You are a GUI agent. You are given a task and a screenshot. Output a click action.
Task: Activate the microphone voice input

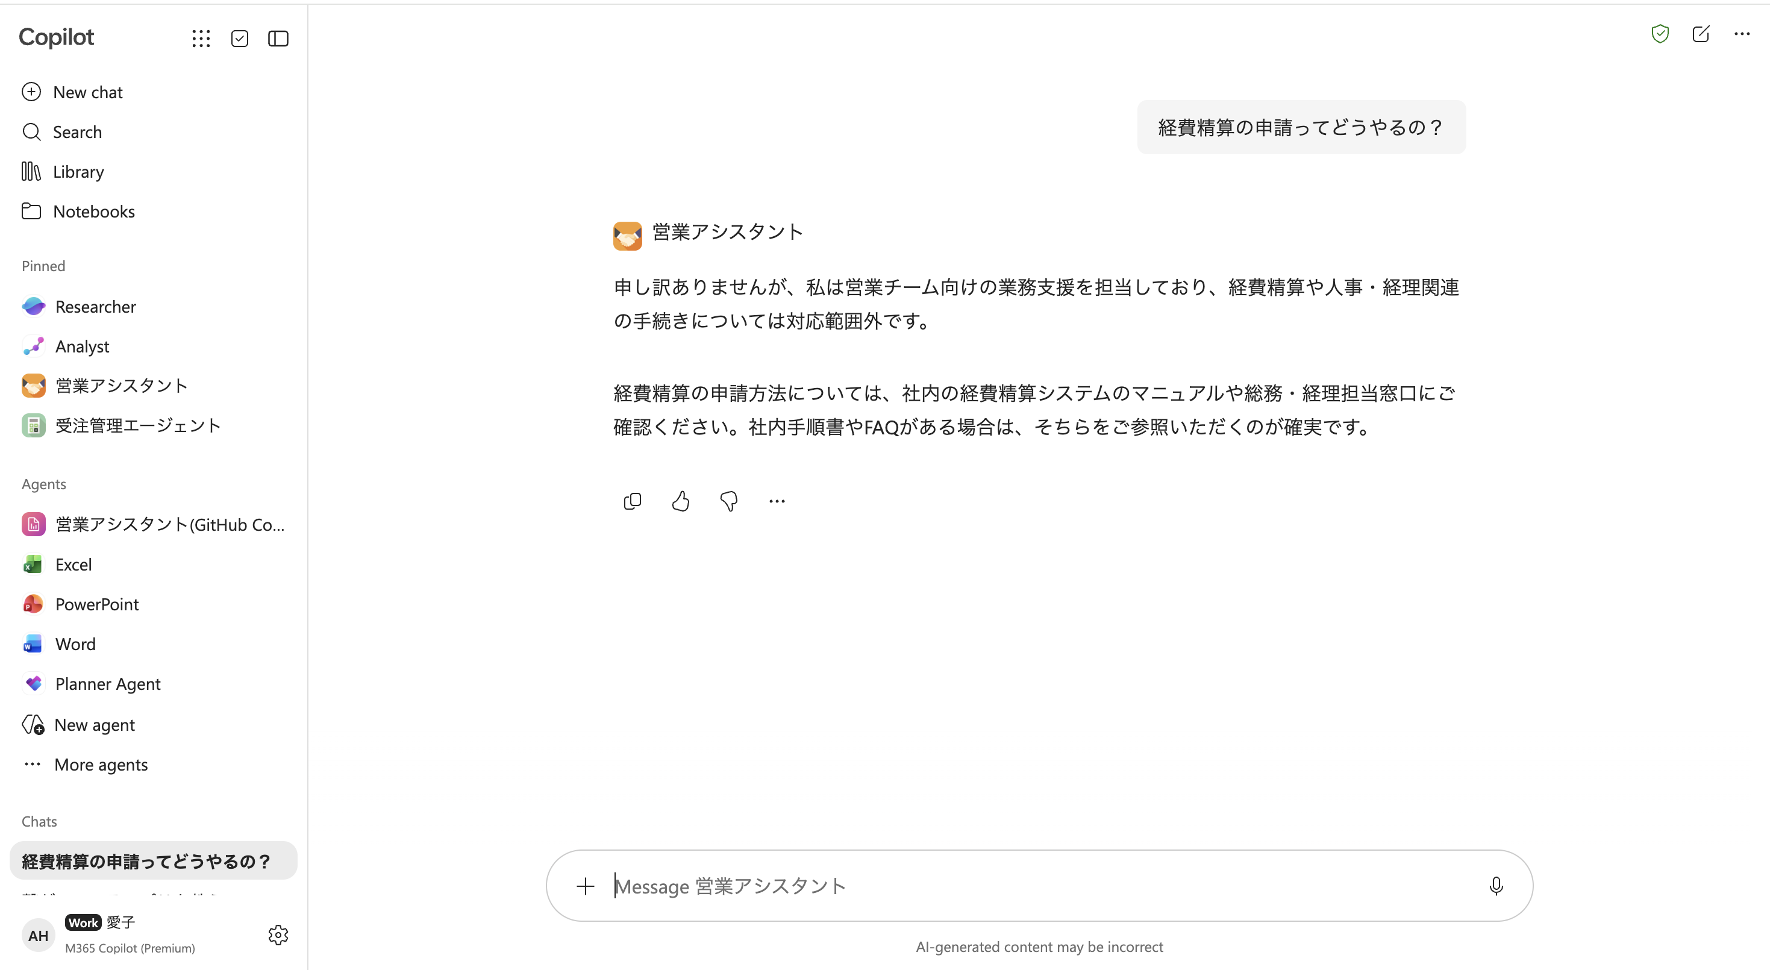click(x=1496, y=886)
